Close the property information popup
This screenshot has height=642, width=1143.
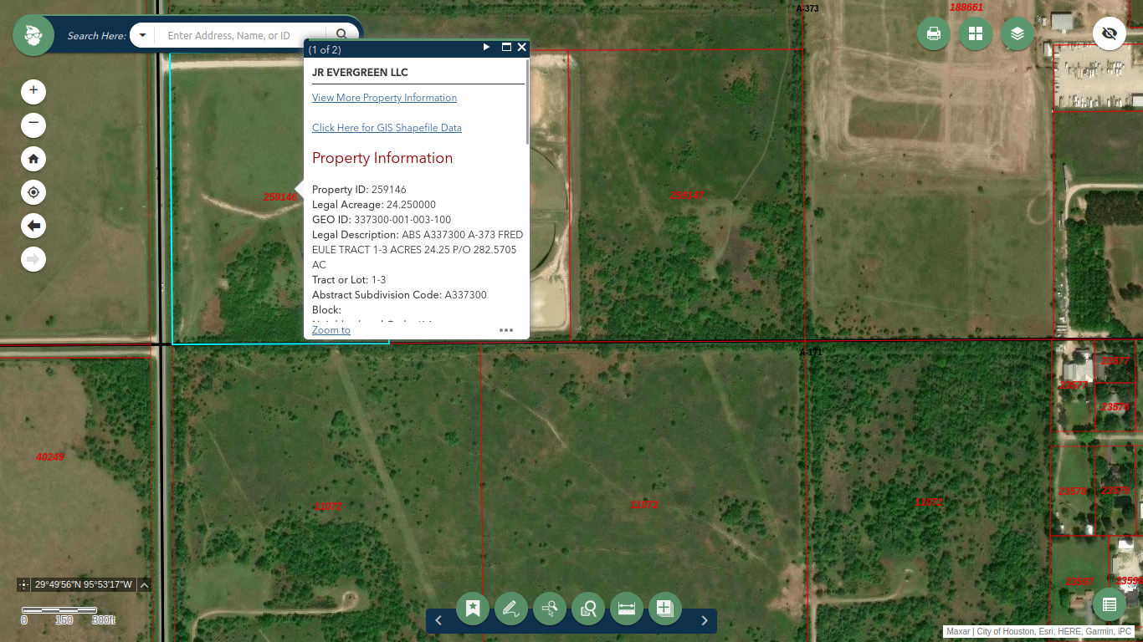[521, 48]
